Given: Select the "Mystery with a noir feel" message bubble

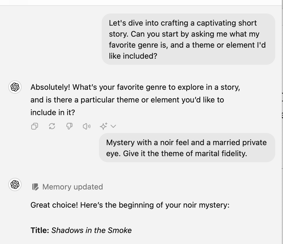Looking at the screenshot, I should click(x=187, y=148).
